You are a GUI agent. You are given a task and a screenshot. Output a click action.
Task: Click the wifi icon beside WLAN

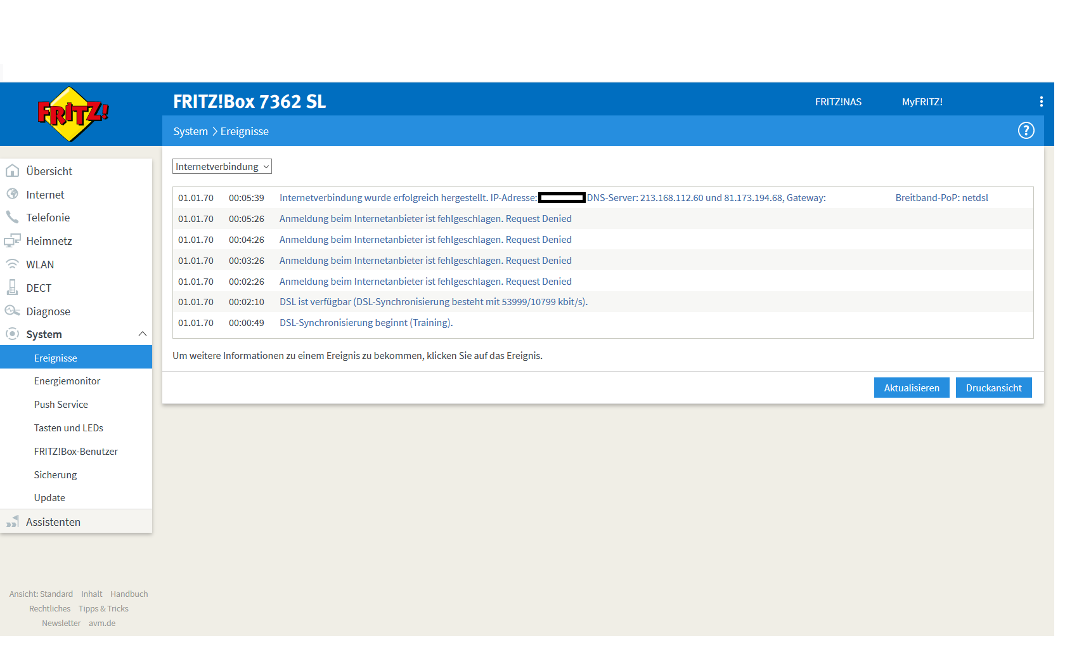[x=12, y=264]
